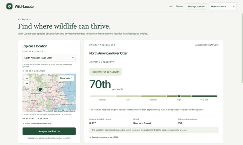Click Providence on the map
Image resolution: width=243 pixels, height=145 pixels.
[53, 99]
